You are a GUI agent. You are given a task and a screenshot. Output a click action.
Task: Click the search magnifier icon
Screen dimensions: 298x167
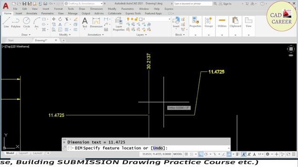pos(215,4)
